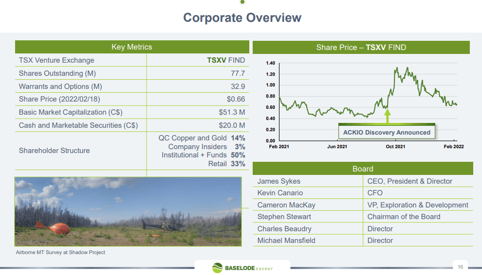Click the 'Jun 2021' x-axis label
Screen dimensions: 482x275
pyautogui.click(x=337, y=147)
